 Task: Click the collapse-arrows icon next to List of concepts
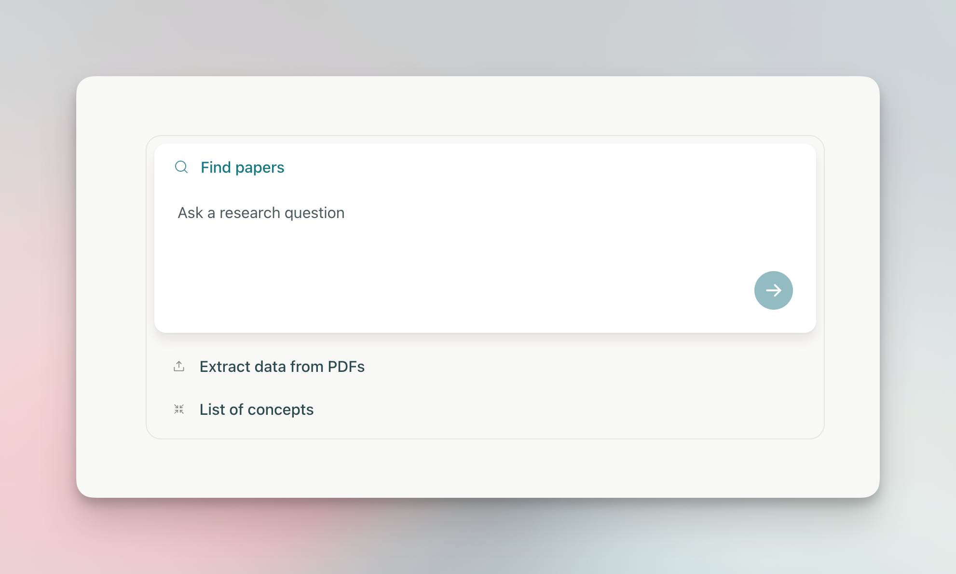coord(179,410)
